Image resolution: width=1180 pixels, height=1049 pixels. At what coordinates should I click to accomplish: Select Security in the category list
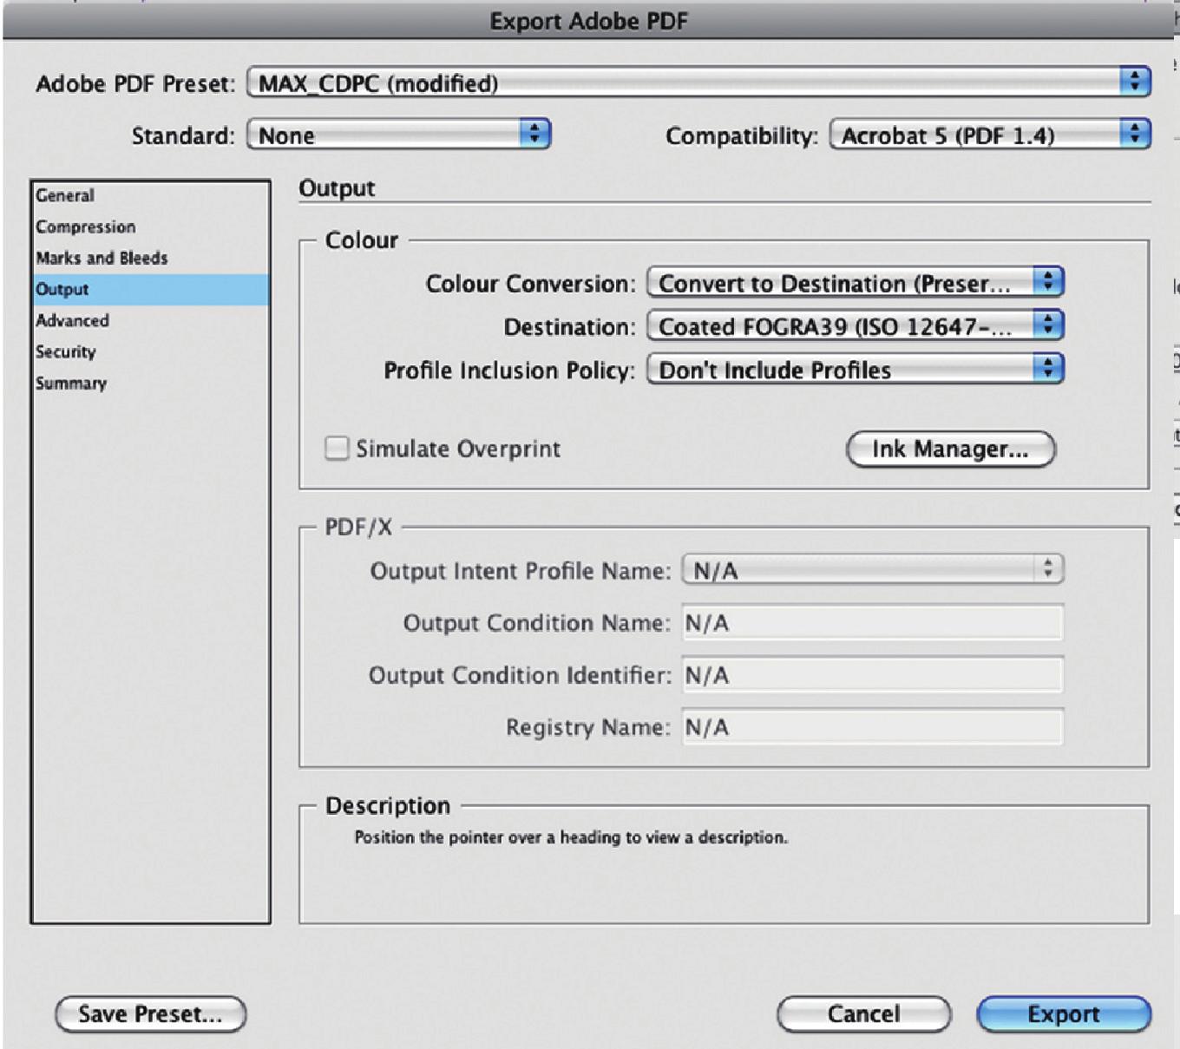(x=150, y=351)
